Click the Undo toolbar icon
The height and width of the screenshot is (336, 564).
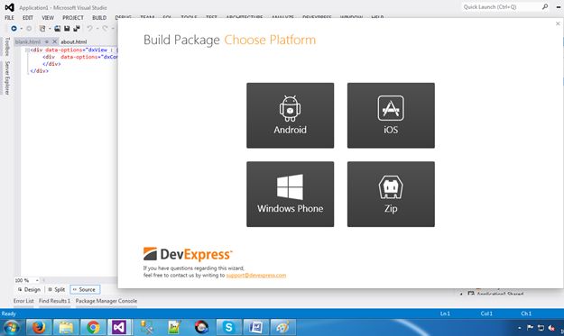(89, 28)
